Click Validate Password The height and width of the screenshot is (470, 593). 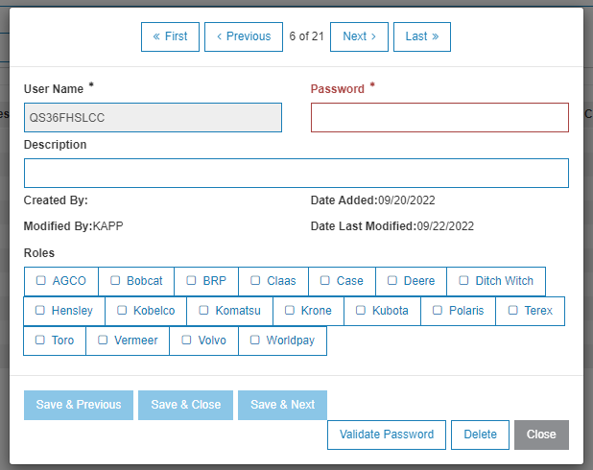[387, 435]
